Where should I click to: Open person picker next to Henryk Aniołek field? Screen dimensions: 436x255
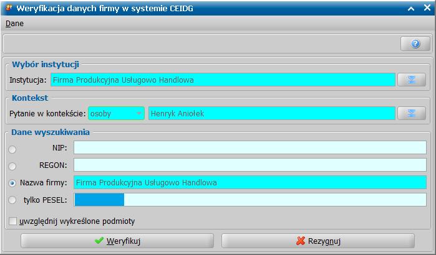[412, 113]
